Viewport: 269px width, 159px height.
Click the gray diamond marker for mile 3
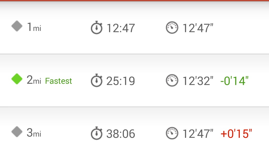point(17,132)
